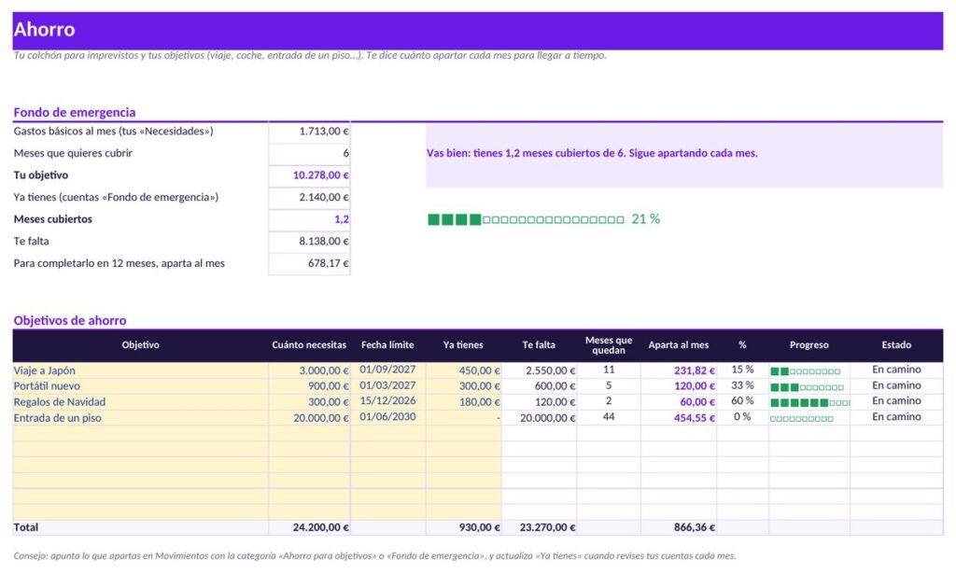Select the 'Vas bien' status message box

pos(684,154)
